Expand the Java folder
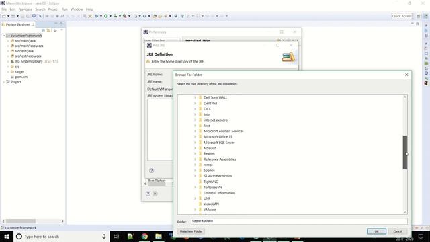Screen dimensions: 430x242 (x=196, y=126)
